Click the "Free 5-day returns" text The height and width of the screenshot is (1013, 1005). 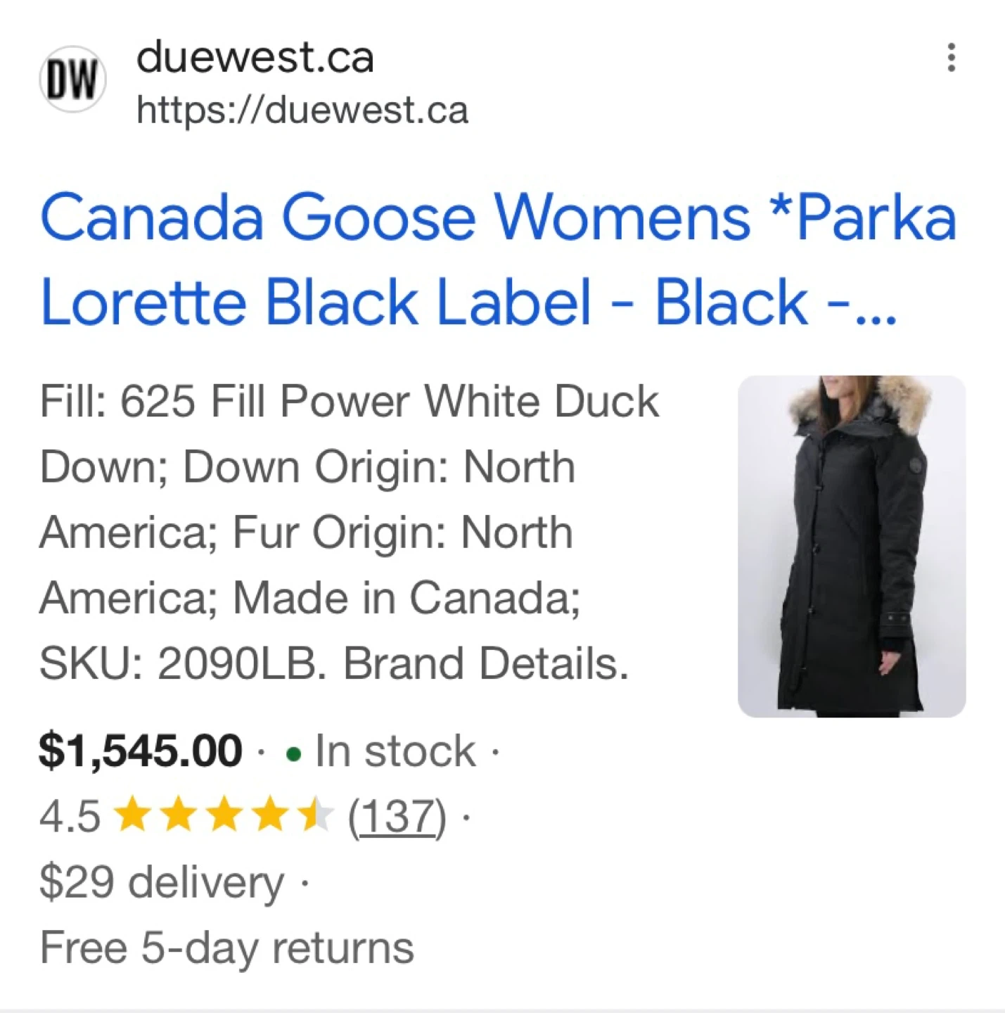click(x=226, y=948)
